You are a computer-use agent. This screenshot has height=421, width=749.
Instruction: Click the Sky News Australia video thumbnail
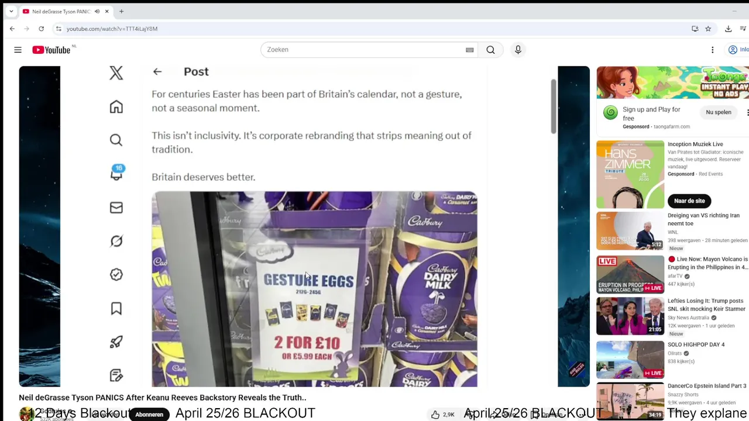(x=630, y=316)
